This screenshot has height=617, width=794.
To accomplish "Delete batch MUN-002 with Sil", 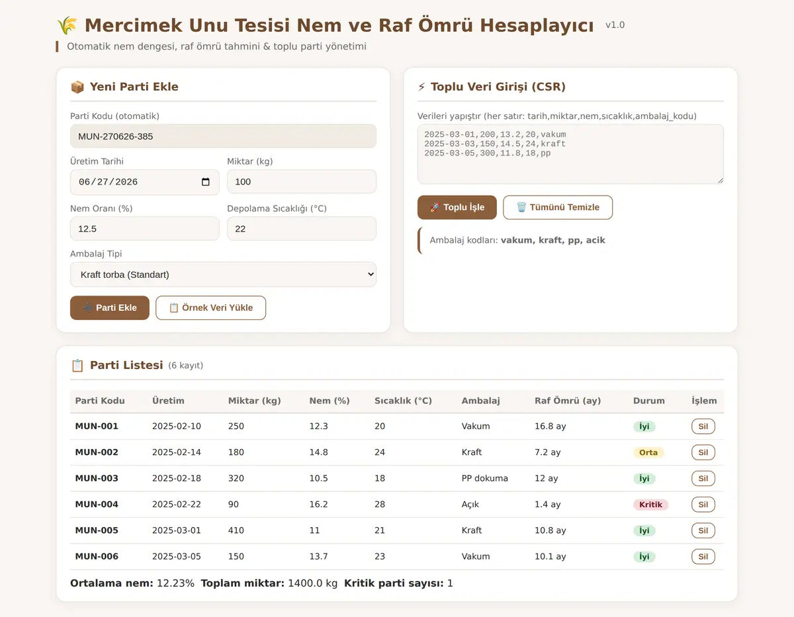I will coord(703,452).
